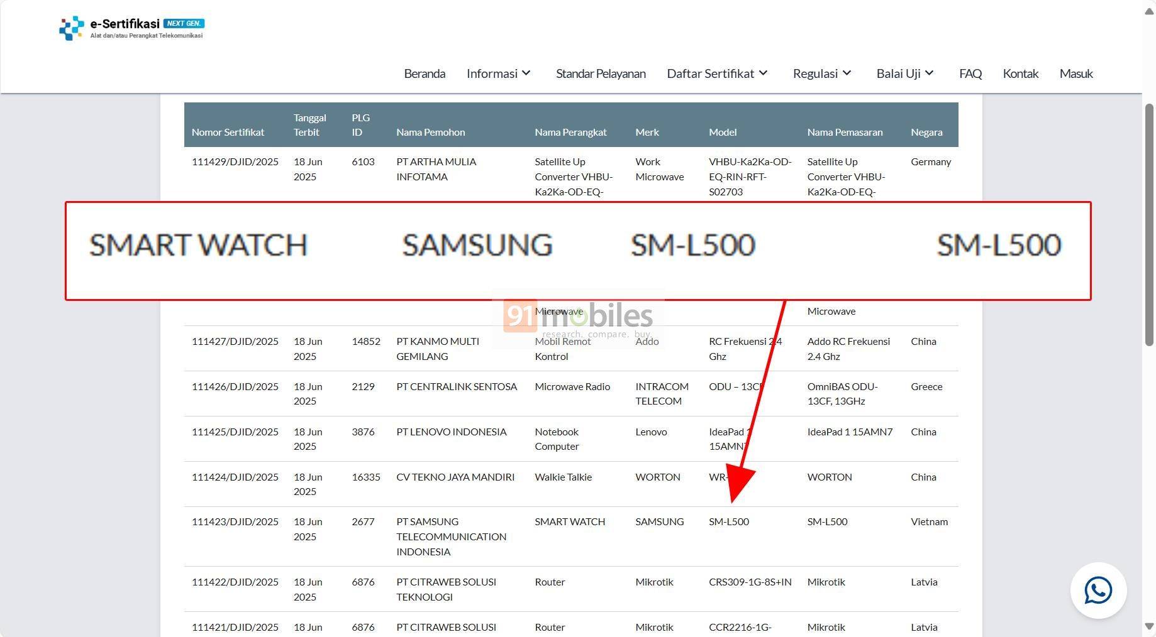Viewport: 1156px width, 637px height.
Task: Click the e-Sertifikasi logo
Action: point(132,28)
